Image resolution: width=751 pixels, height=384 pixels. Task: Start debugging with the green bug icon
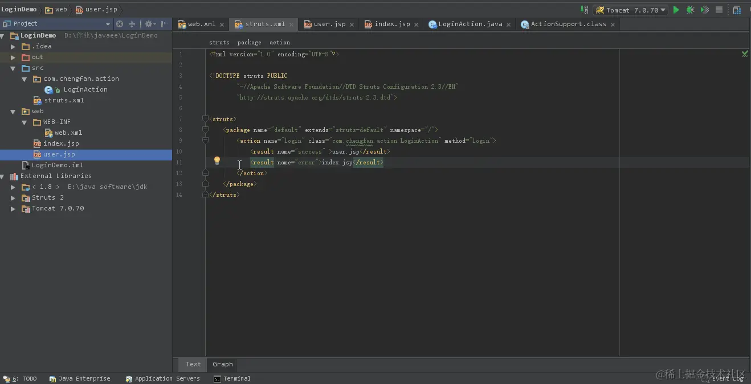coord(690,10)
